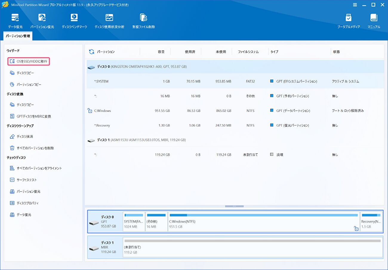Viewport: 388px width, 270px height.
Task: Click the lock icon beside C:Windows in partition list
Action: (90, 111)
